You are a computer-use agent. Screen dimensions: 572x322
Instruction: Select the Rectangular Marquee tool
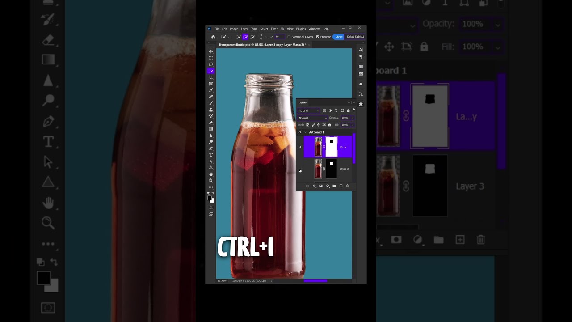coord(211,58)
